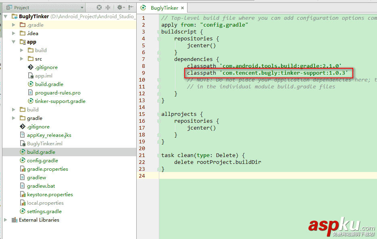Fold the buildscript block at line 3
Screen dimensions: 377x239
point(159,32)
